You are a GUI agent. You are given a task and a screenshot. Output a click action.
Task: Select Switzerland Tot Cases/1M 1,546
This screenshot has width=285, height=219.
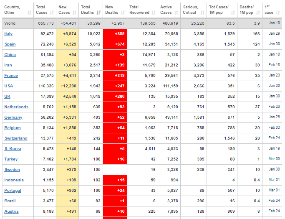[230, 138]
